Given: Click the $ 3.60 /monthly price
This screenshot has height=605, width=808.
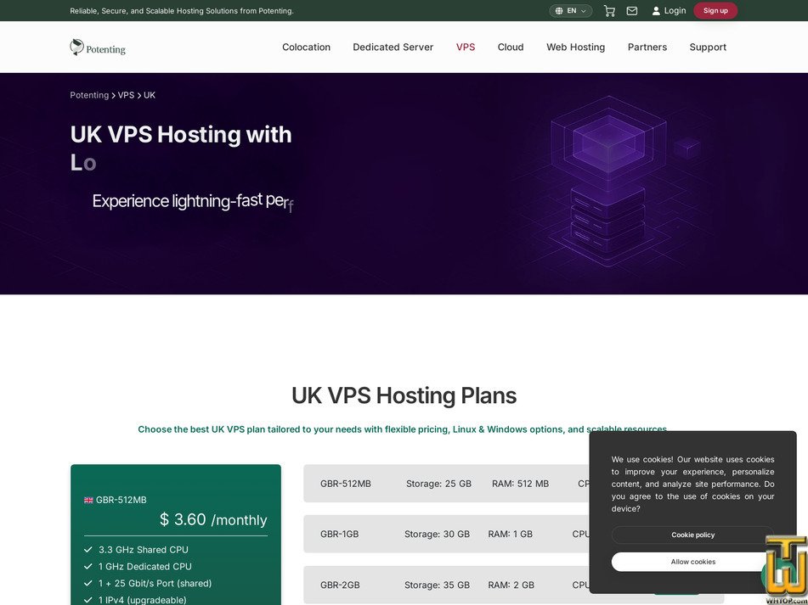Looking at the screenshot, I should (x=213, y=519).
